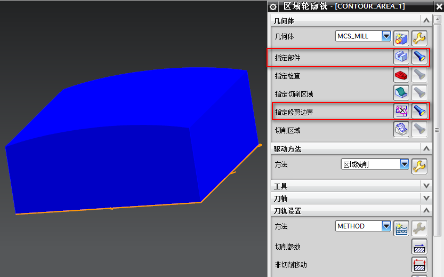Open 切削参数 cutting parameters button
Viewport: 444px width, 277px height.
coord(419,247)
